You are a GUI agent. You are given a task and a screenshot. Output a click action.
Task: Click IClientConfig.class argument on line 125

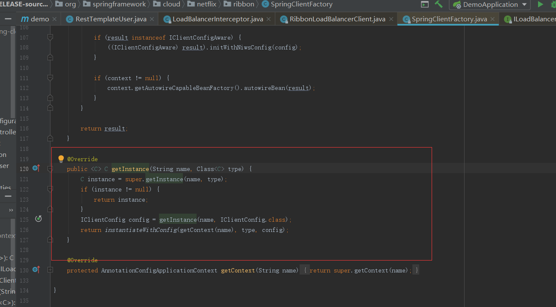click(254, 220)
